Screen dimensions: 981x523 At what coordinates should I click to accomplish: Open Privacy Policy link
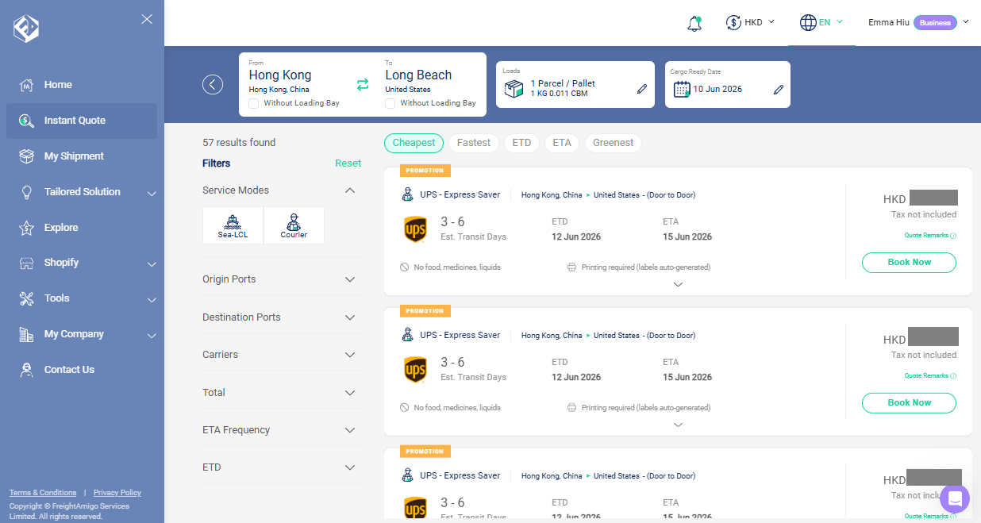pos(117,493)
